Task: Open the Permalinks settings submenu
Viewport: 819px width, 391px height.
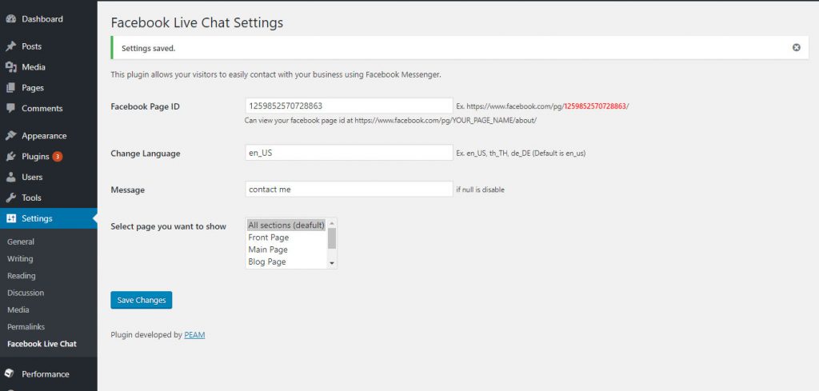Action: click(x=24, y=327)
